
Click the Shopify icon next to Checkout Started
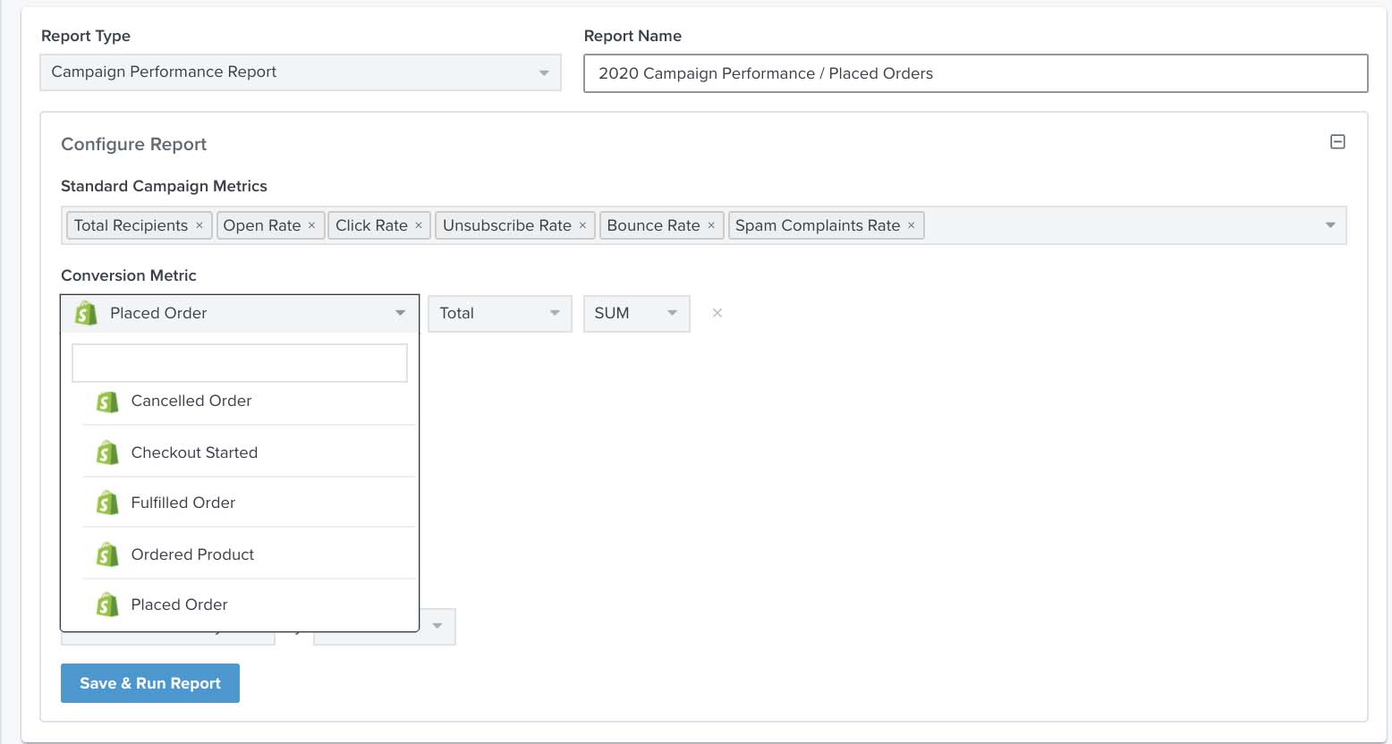tap(107, 452)
